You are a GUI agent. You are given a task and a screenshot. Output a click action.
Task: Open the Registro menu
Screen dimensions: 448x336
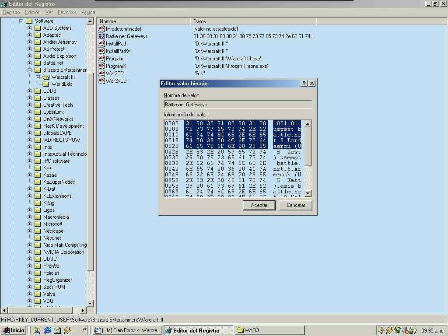tap(11, 12)
